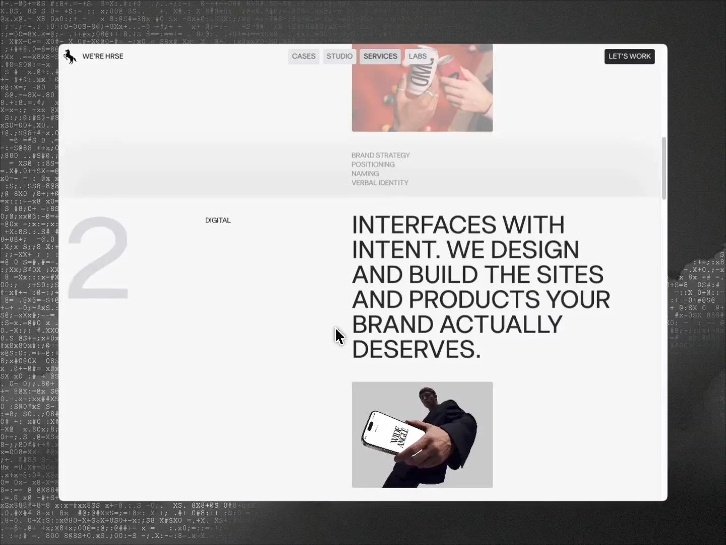Select the VERBAL IDENTITY list item
This screenshot has height=545, width=726.
tap(380, 183)
